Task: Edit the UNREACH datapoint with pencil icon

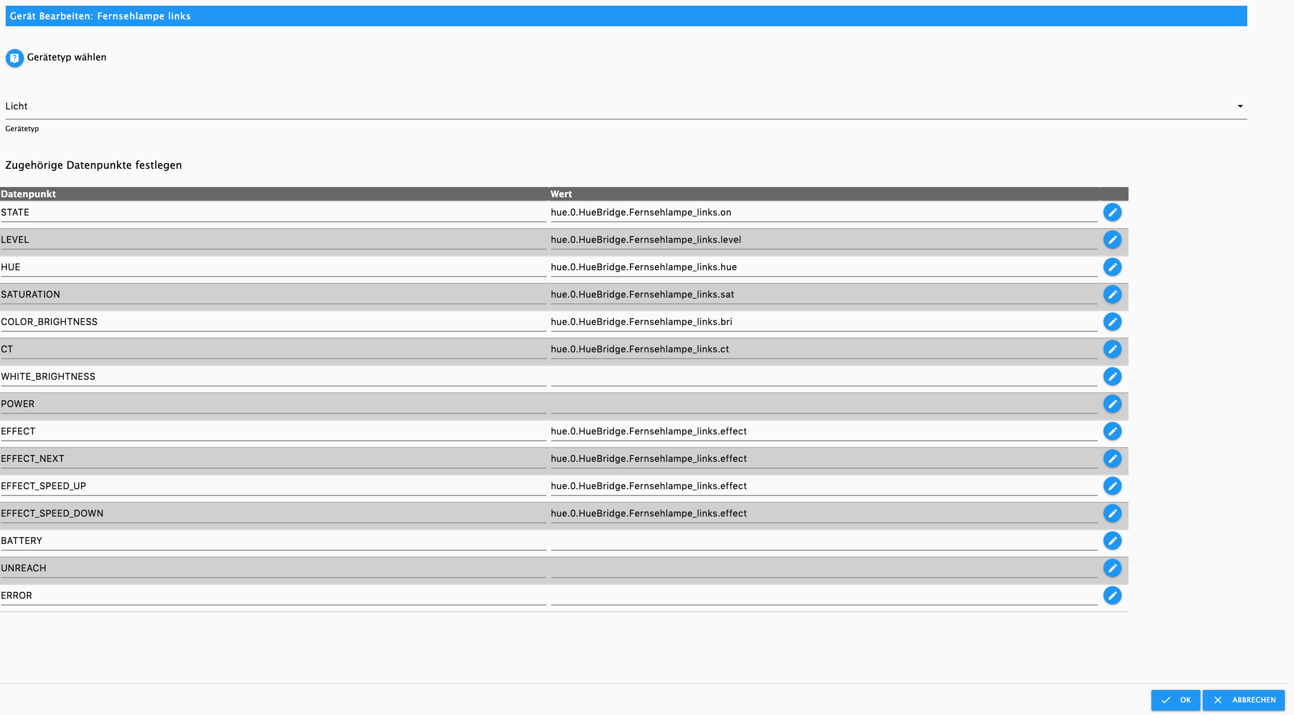Action: [x=1112, y=568]
